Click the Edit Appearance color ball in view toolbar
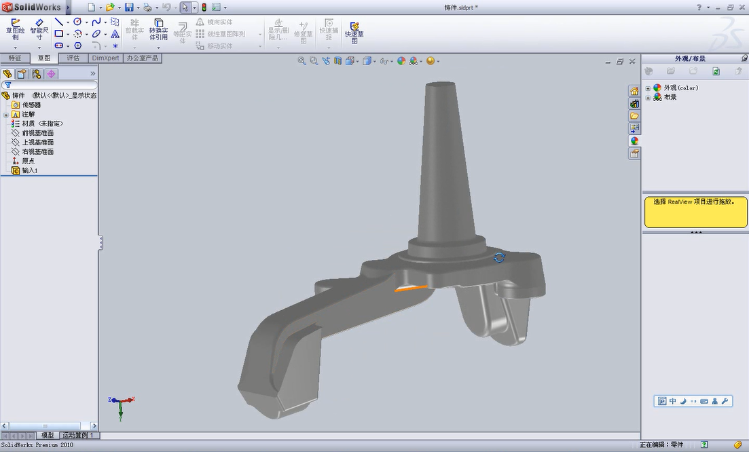 pyautogui.click(x=401, y=61)
